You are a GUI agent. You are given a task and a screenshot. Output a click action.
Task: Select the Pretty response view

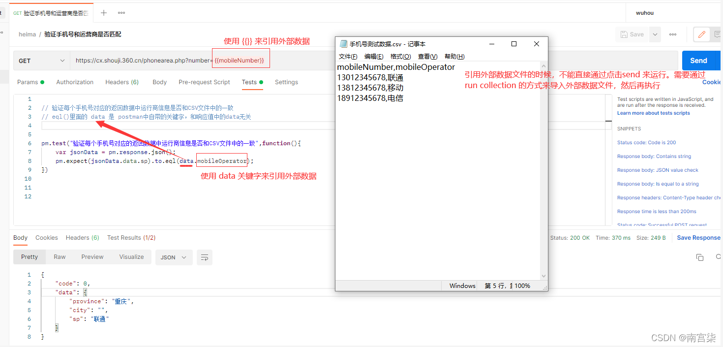click(30, 257)
